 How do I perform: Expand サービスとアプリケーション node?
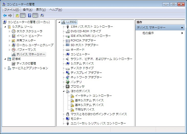[5, 68]
